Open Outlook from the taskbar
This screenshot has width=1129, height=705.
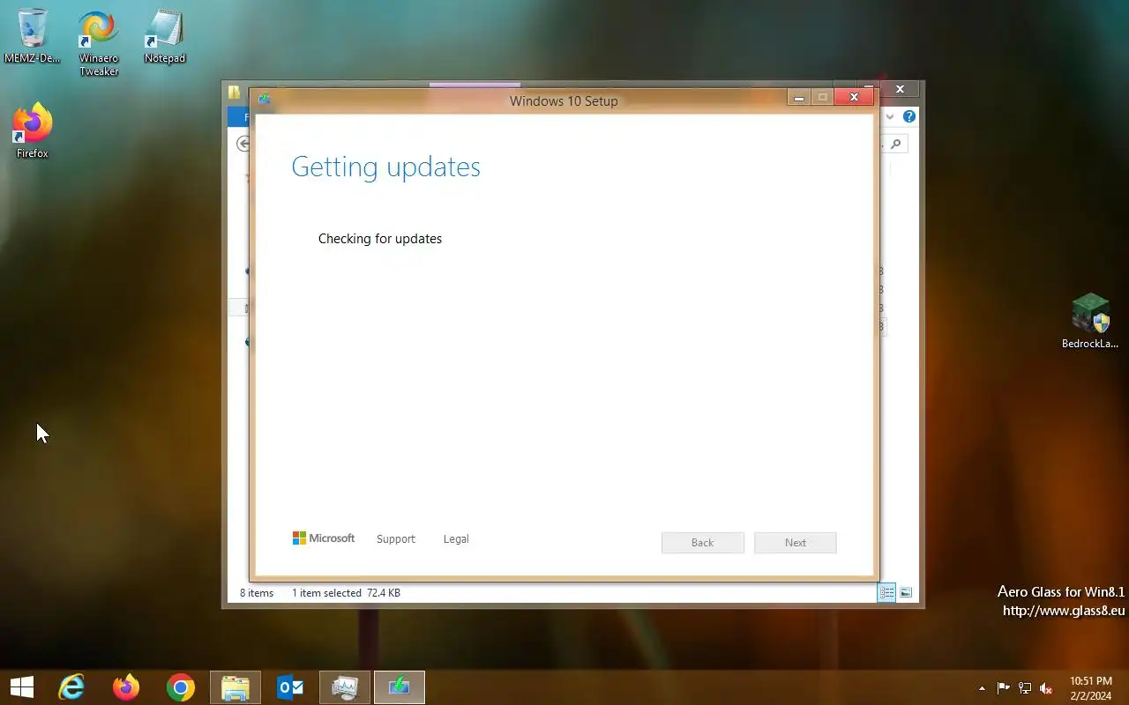[290, 687]
